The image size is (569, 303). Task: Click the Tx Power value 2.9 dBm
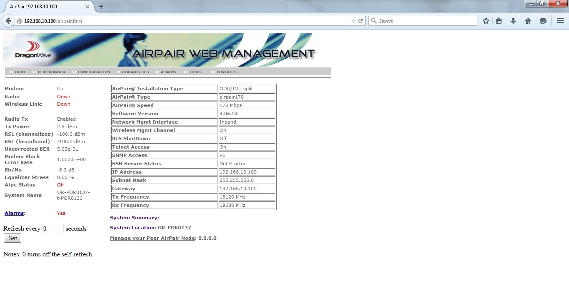coord(67,127)
